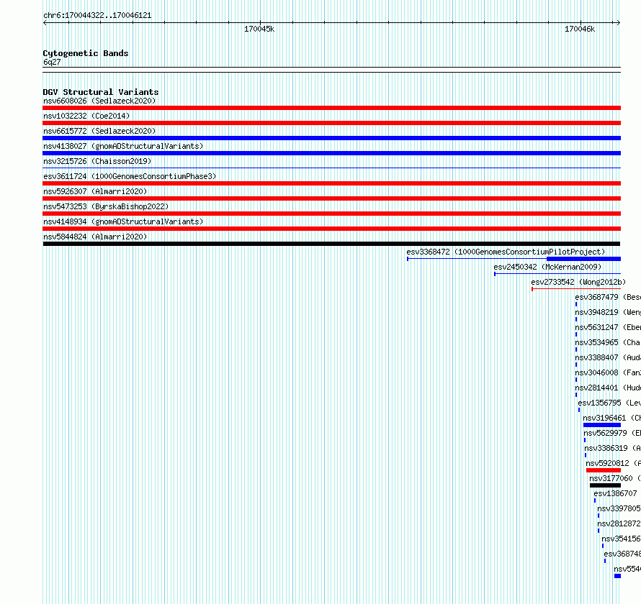Screen dimensions: 641x604
Task: Select the DGV Structural Variants track heading
Action: (101, 92)
